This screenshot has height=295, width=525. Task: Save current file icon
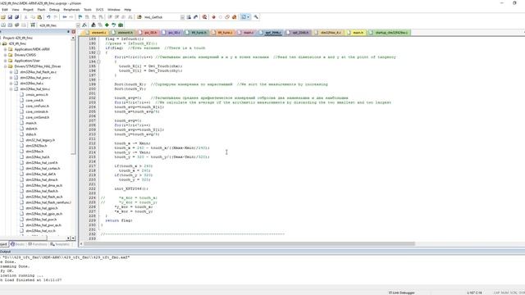[x=10, y=17]
